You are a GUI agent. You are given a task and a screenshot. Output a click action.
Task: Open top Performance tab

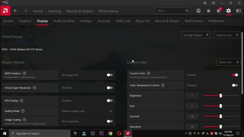pos(108,11)
